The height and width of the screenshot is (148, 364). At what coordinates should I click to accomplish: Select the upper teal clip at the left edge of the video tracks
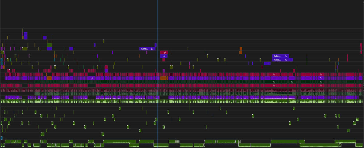(x=2, y=60)
